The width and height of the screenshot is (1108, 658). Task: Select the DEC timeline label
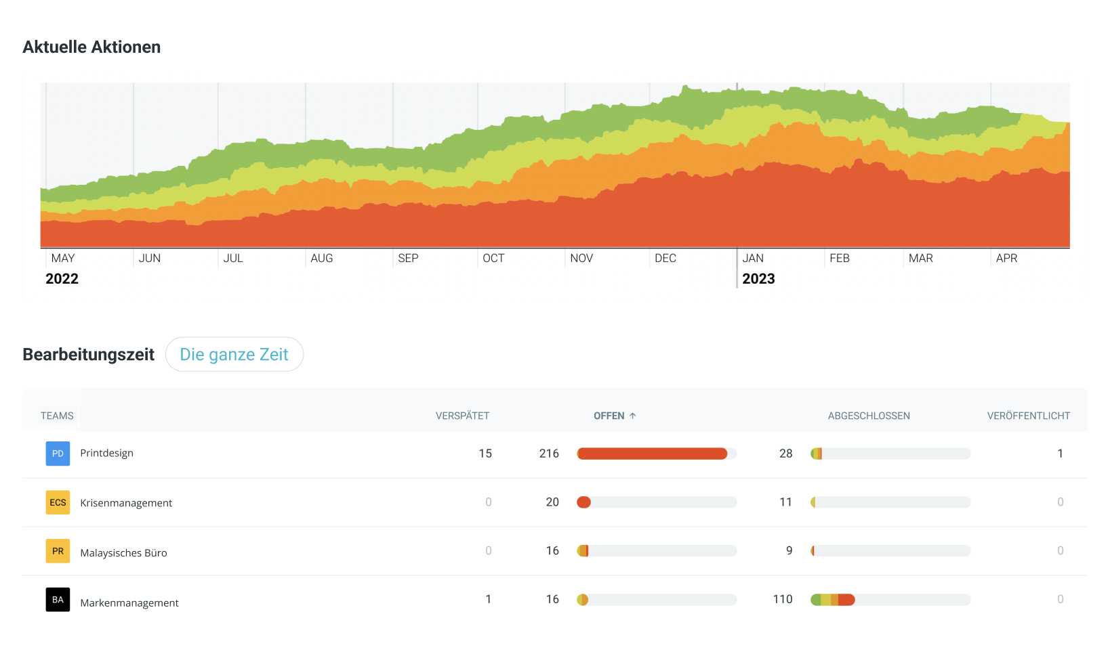point(665,258)
